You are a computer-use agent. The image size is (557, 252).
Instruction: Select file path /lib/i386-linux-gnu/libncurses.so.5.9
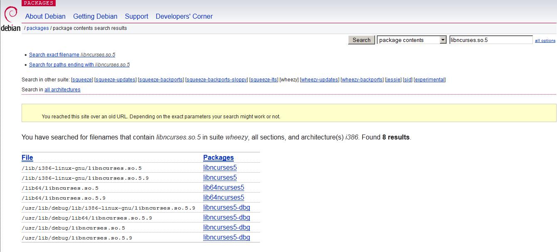click(x=85, y=178)
